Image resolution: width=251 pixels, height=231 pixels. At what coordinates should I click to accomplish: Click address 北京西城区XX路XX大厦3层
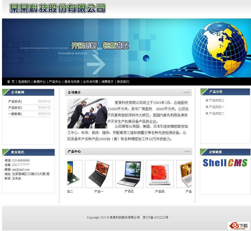click(x=31, y=174)
